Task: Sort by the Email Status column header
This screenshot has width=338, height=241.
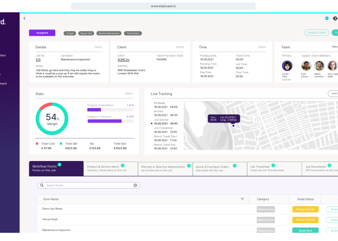Action: pyautogui.click(x=306, y=199)
